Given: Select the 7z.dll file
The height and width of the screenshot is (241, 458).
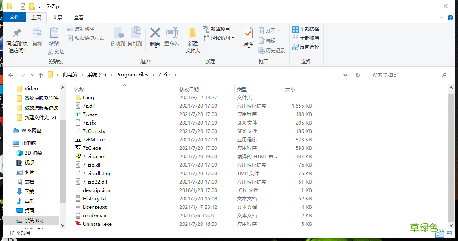Looking at the screenshot, I should click(x=89, y=106).
